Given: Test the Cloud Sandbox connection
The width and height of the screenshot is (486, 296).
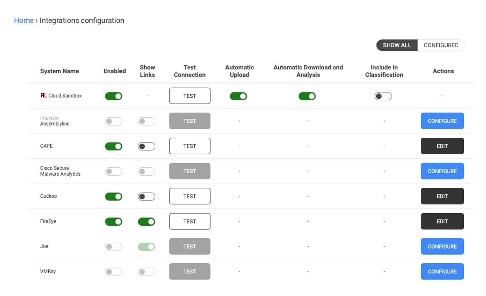Looking at the screenshot, I should [x=190, y=96].
